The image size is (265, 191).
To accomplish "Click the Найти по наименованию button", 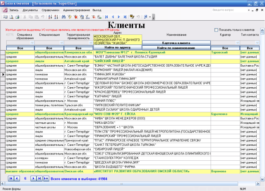I will [x=176, y=48].
